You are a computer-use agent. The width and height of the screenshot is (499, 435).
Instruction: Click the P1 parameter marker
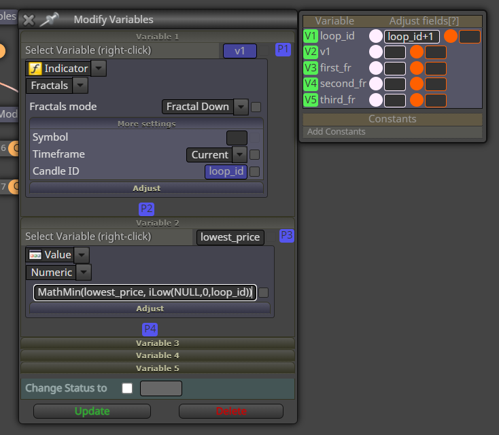[283, 50]
